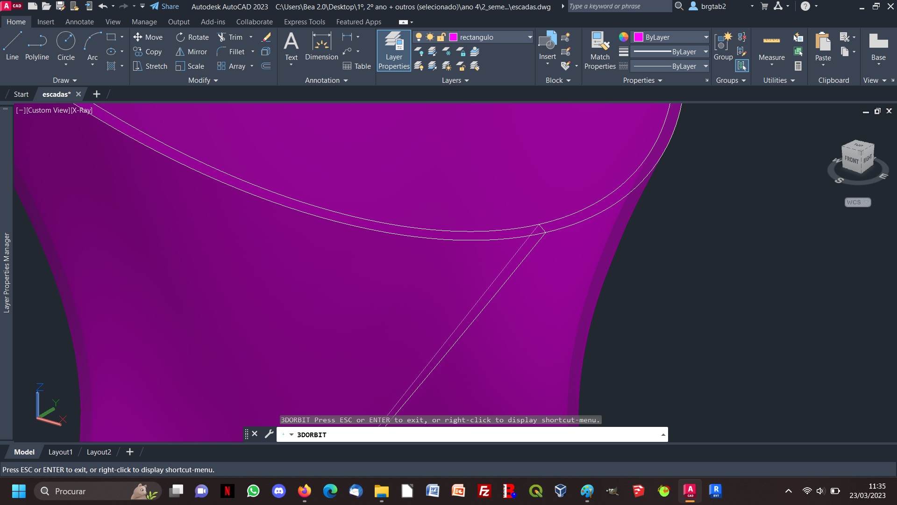Select the Hatch tool icon
The image size is (897, 505).
tap(111, 66)
